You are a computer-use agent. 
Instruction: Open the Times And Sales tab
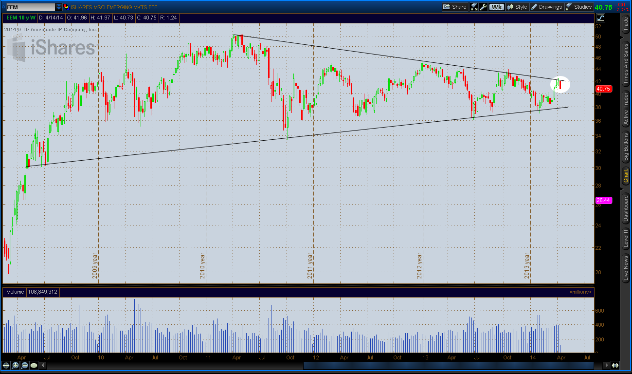tap(626, 63)
